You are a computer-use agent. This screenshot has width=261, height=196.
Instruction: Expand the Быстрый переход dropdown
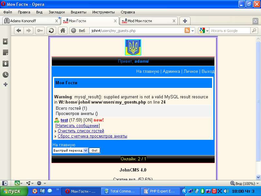[x=85, y=151]
